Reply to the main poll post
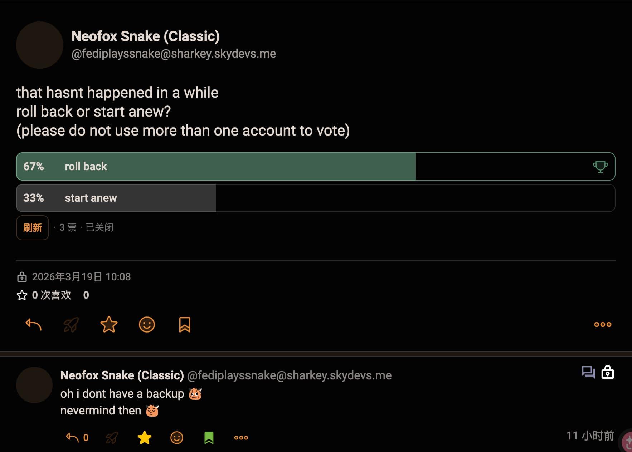632x452 pixels. (x=34, y=325)
